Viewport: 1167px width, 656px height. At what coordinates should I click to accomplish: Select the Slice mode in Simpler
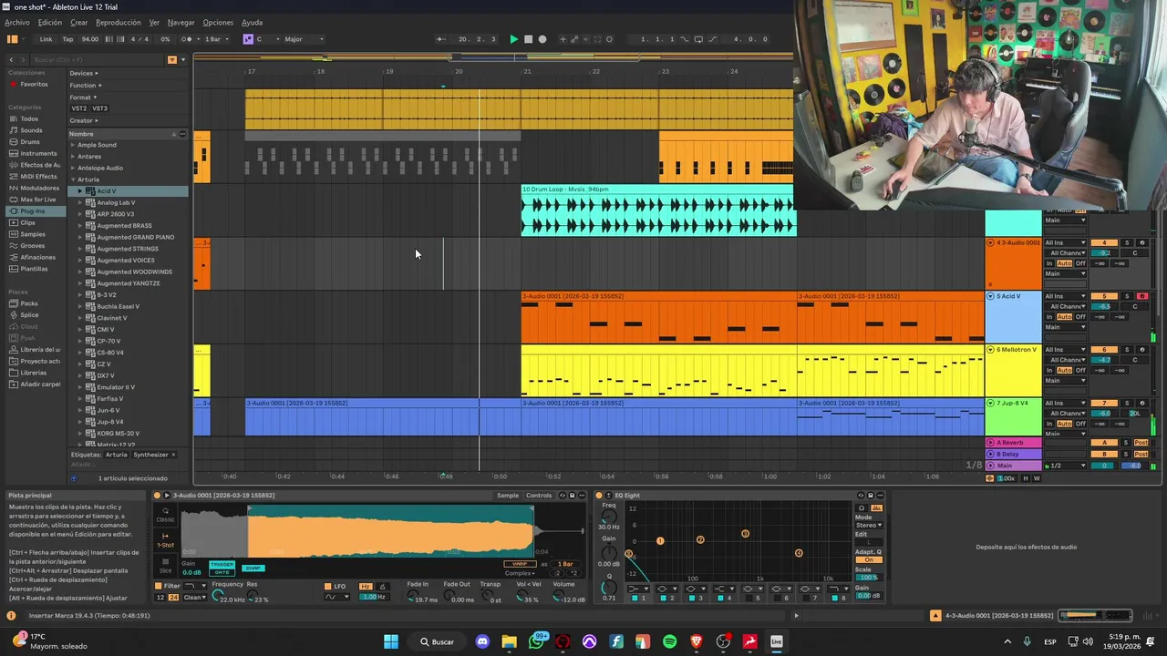pos(165,566)
